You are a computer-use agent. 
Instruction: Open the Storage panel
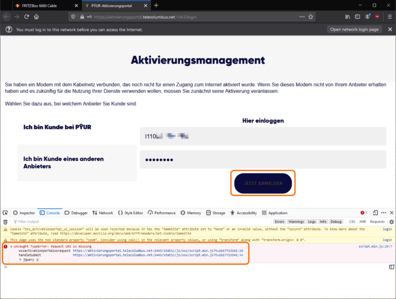pyautogui.click(x=216, y=213)
